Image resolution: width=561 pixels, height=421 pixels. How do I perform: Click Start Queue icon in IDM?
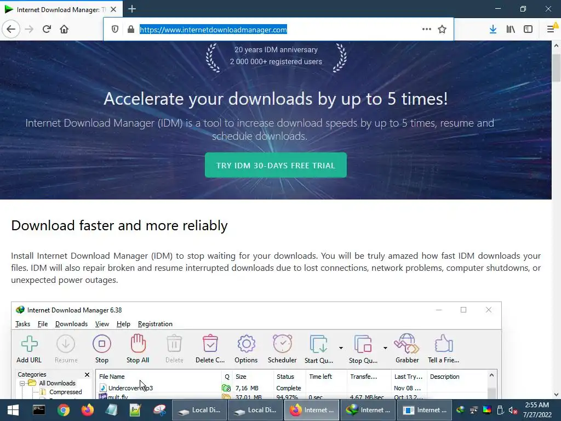(x=318, y=349)
